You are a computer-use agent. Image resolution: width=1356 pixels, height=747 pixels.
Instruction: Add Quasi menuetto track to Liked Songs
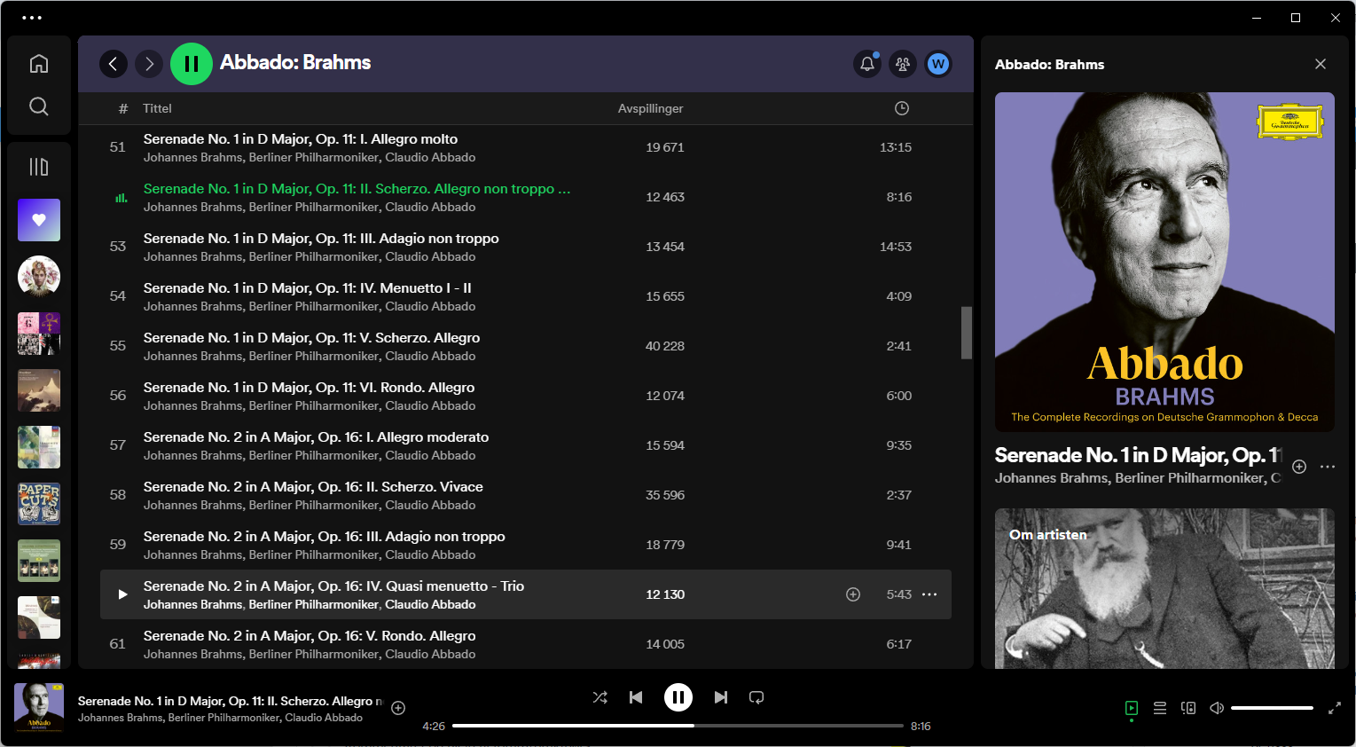(853, 594)
